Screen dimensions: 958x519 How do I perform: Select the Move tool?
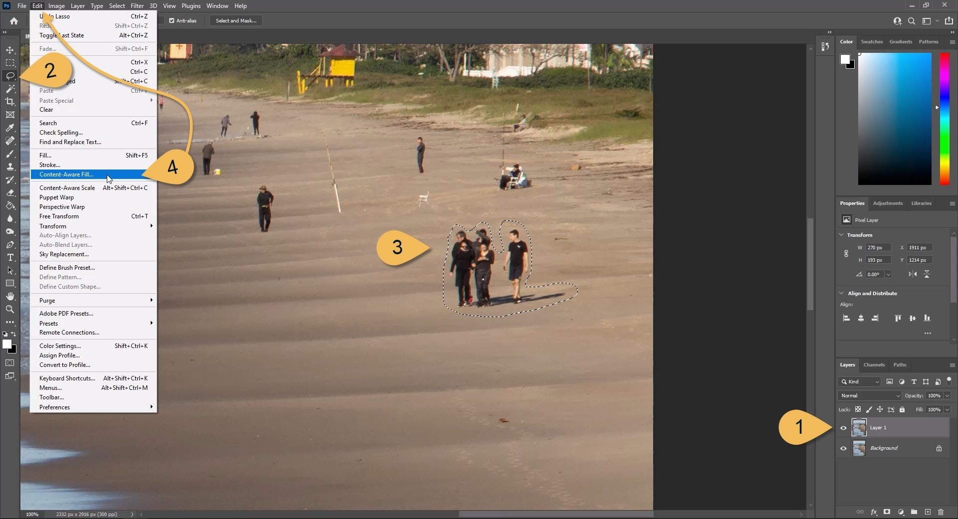[10, 50]
